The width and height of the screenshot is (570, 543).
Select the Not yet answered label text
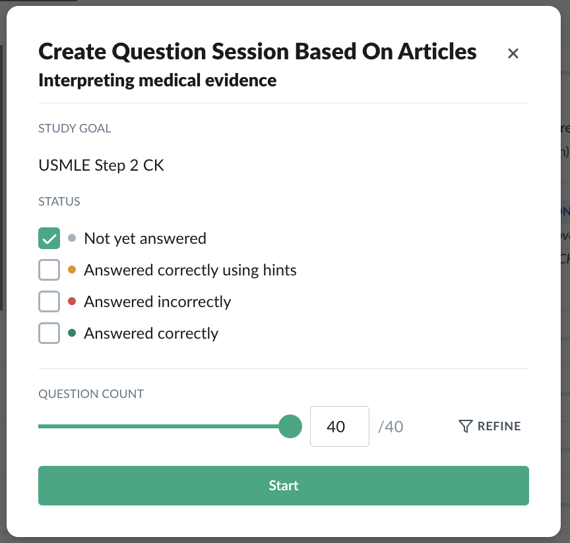(x=145, y=239)
